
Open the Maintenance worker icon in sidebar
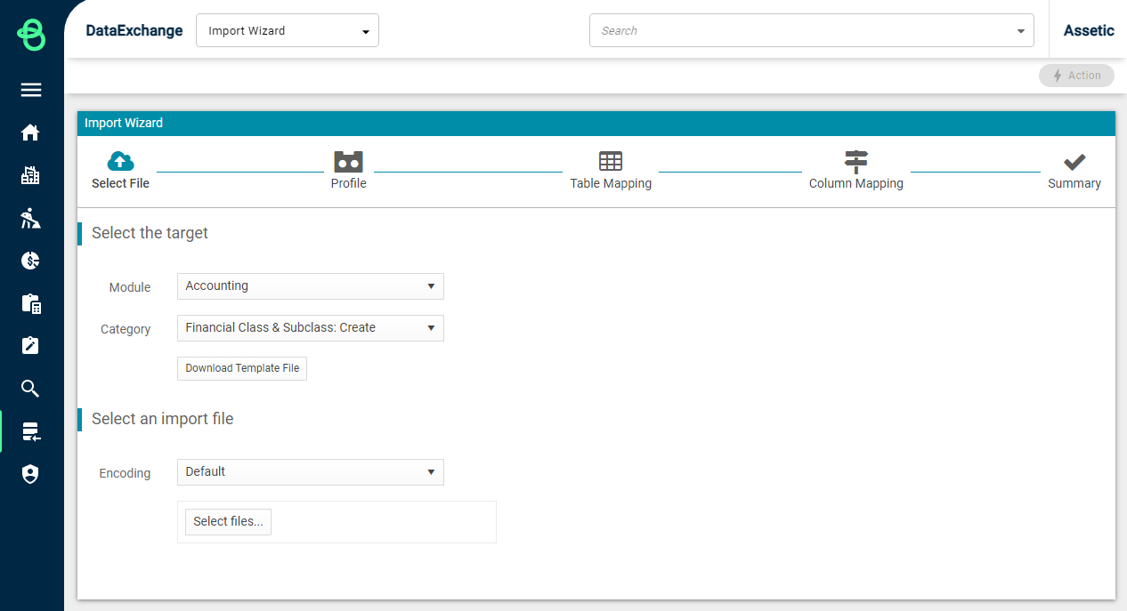click(30, 218)
